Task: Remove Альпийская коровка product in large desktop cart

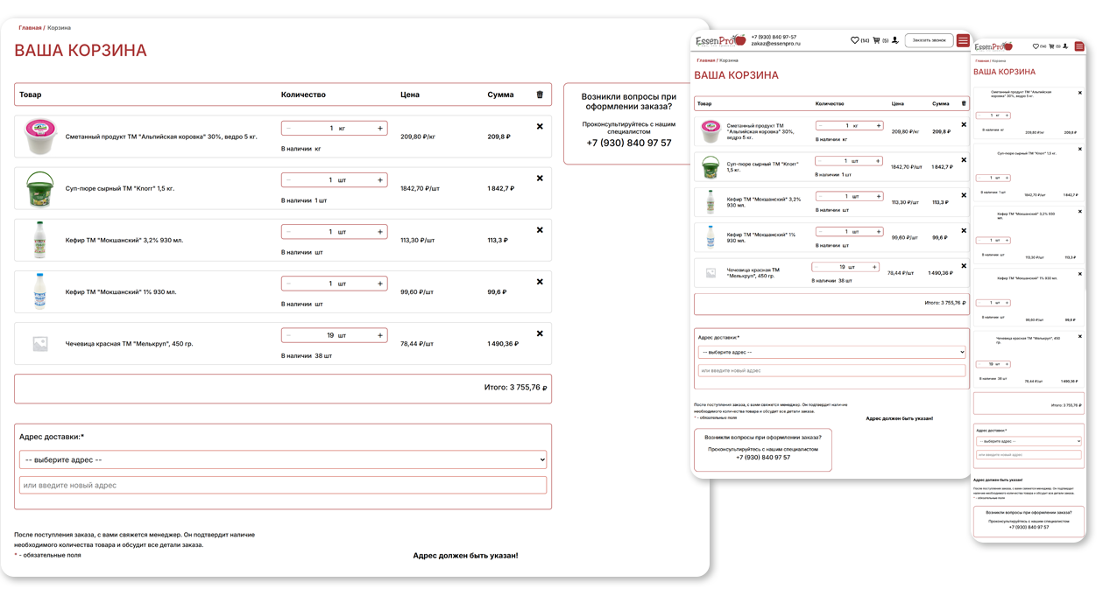Action: (x=540, y=127)
